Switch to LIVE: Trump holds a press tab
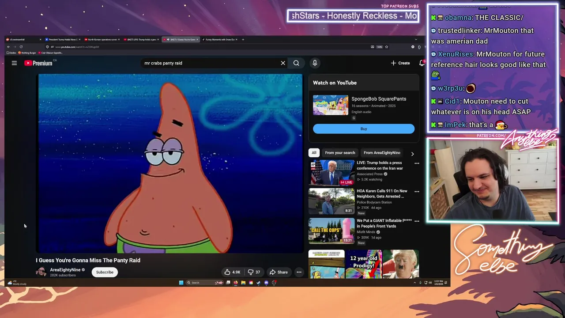 [141, 39]
